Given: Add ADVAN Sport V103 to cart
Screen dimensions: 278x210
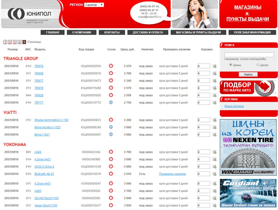Looking at the screenshot, I should (x=214, y=198).
